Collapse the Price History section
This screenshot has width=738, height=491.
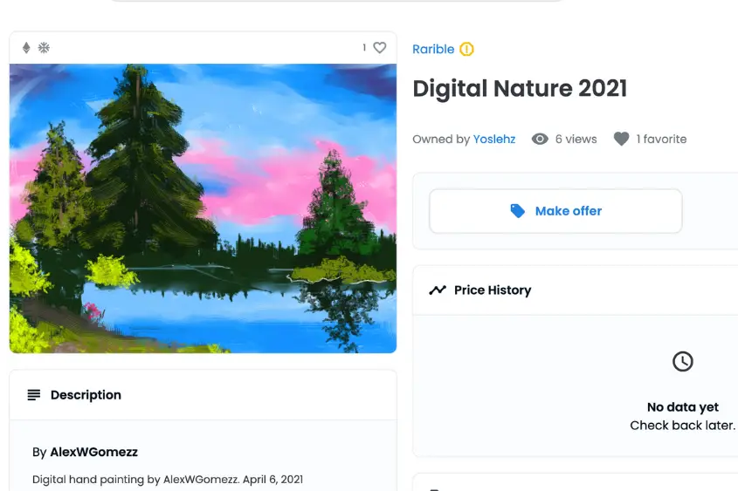(576, 290)
